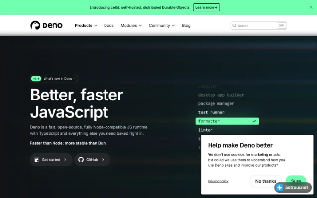Click the celld announcement banner text
The width and height of the screenshot is (317, 198).
pyautogui.click(x=140, y=7)
